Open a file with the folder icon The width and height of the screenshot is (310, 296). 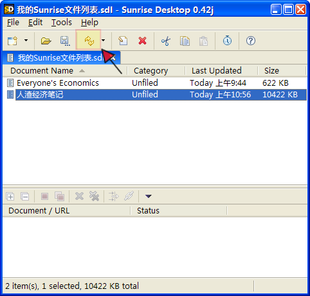coord(46,41)
